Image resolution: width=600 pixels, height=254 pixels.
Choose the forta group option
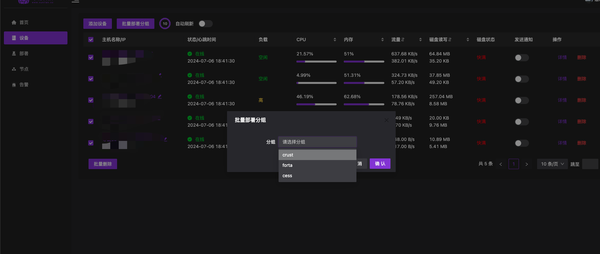pos(317,165)
